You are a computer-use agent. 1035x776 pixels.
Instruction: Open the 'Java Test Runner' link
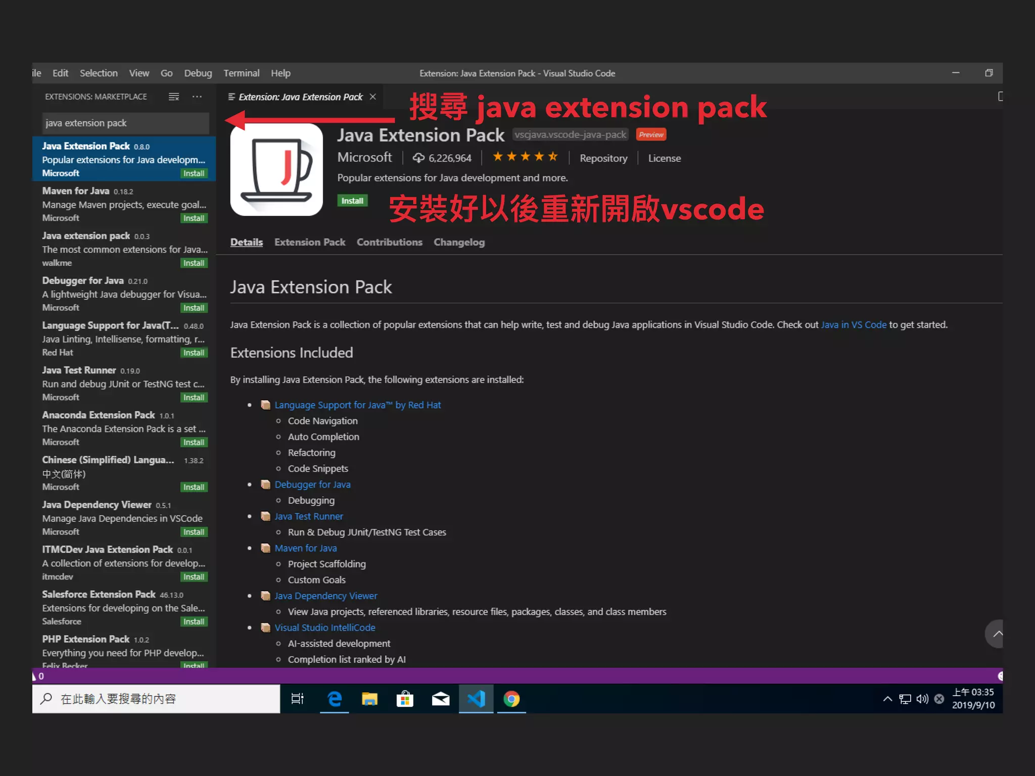point(309,516)
